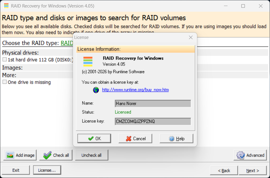270x178 pixels.
Task: Open the runtime.org buy_now link
Action: point(135,90)
